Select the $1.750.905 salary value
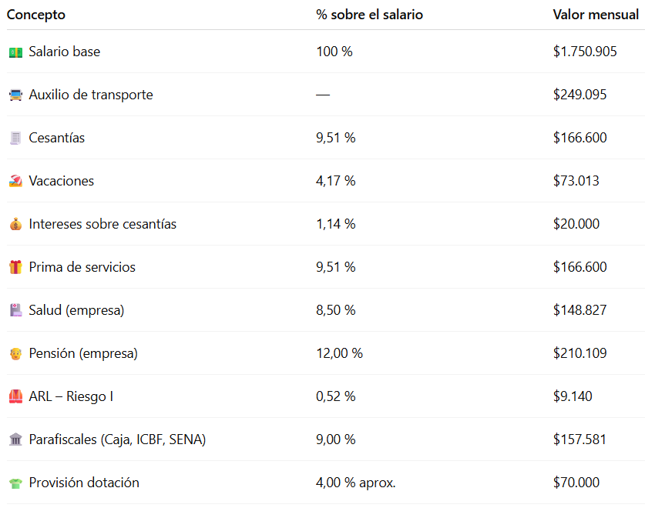The image size is (645, 508). (585, 52)
